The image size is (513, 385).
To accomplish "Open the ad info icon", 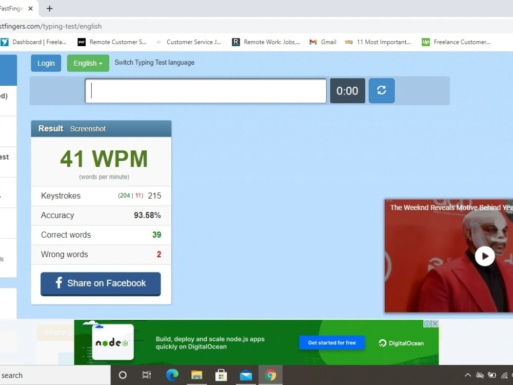I will tap(427, 323).
